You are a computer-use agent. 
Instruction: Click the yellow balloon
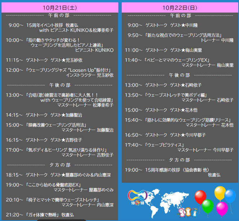(x=220, y=193)
